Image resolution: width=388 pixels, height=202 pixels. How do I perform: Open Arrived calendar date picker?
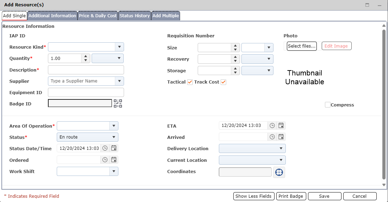coord(281,137)
